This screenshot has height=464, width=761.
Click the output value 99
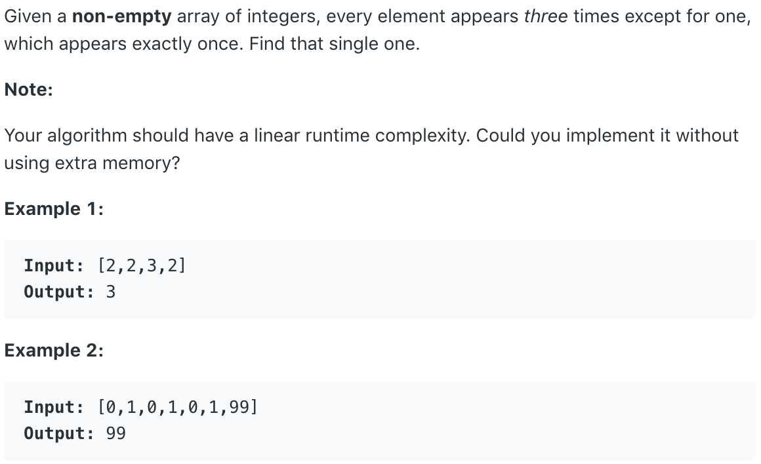116,433
